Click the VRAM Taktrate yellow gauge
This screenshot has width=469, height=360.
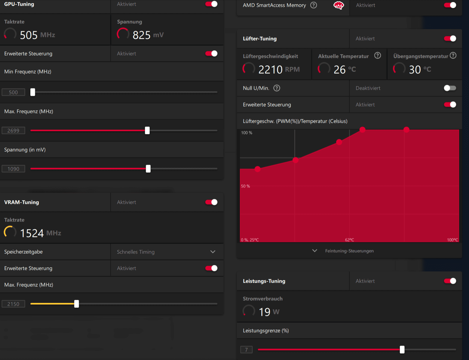coord(10,232)
